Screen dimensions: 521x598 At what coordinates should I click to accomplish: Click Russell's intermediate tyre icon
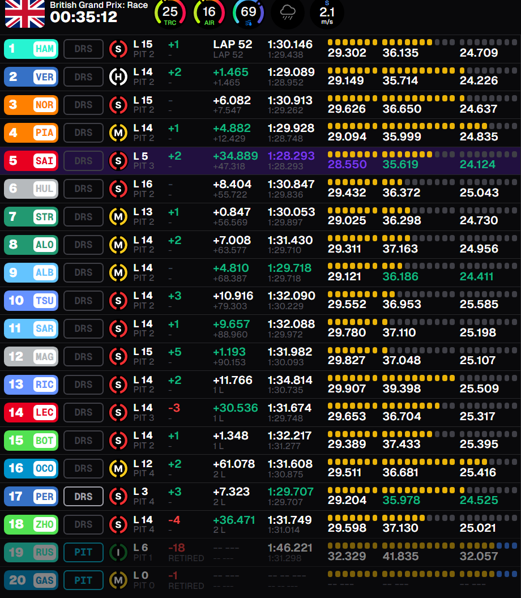(x=118, y=552)
